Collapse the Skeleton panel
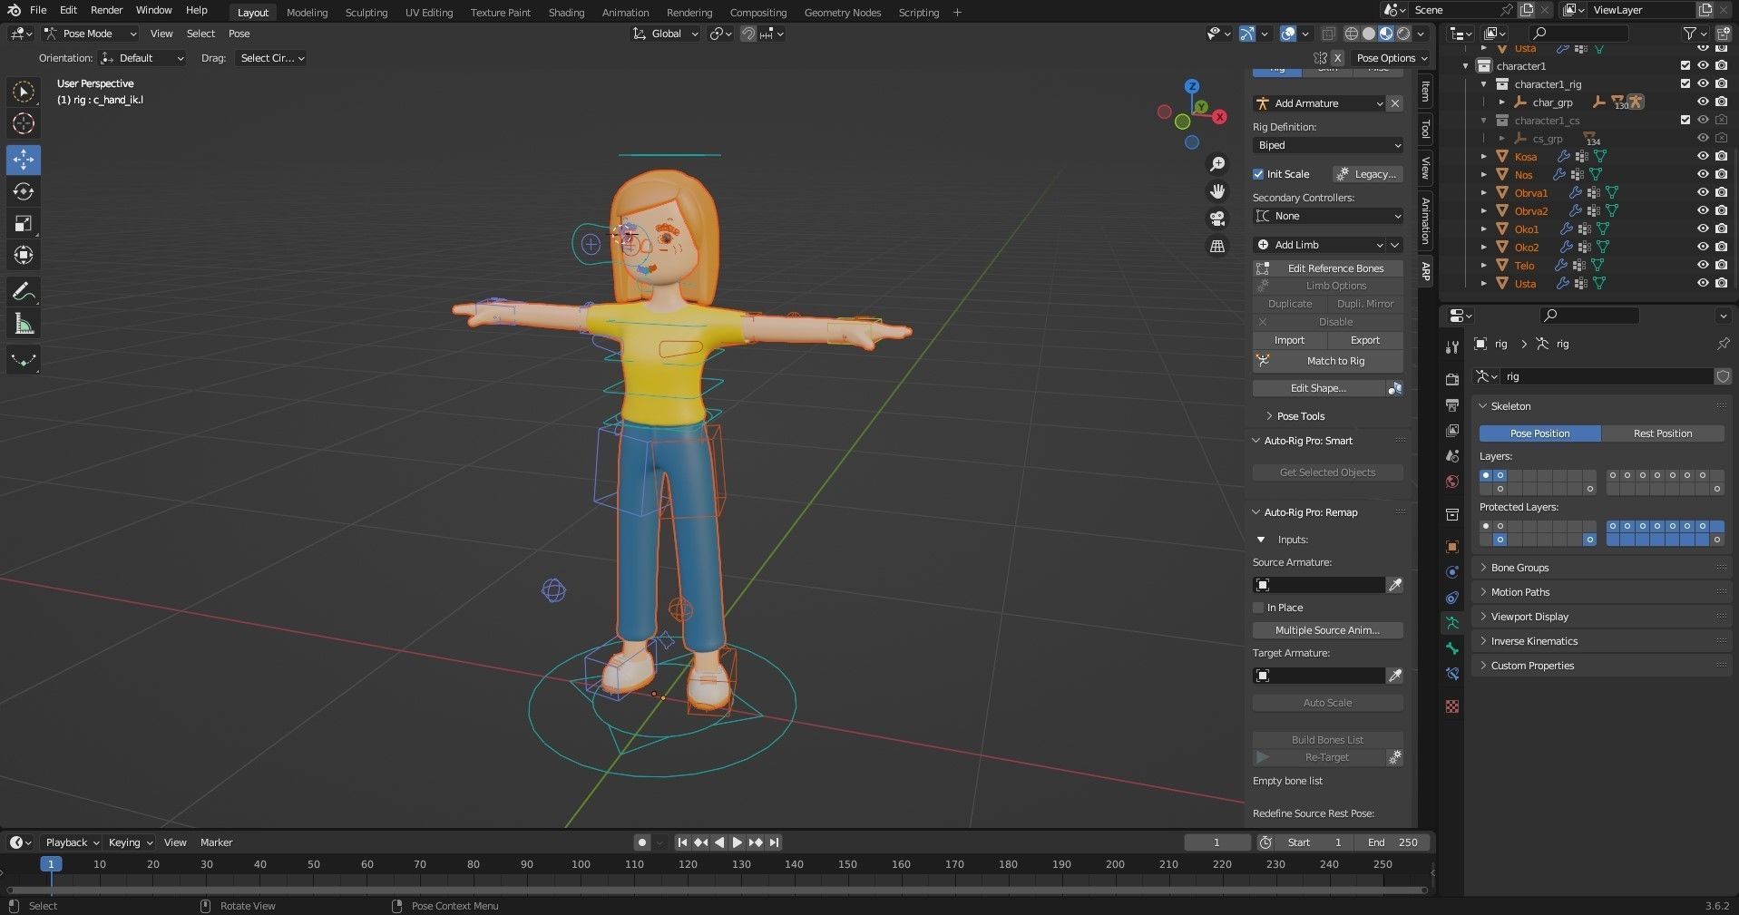The height and width of the screenshot is (915, 1739). tap(1510, 406)
